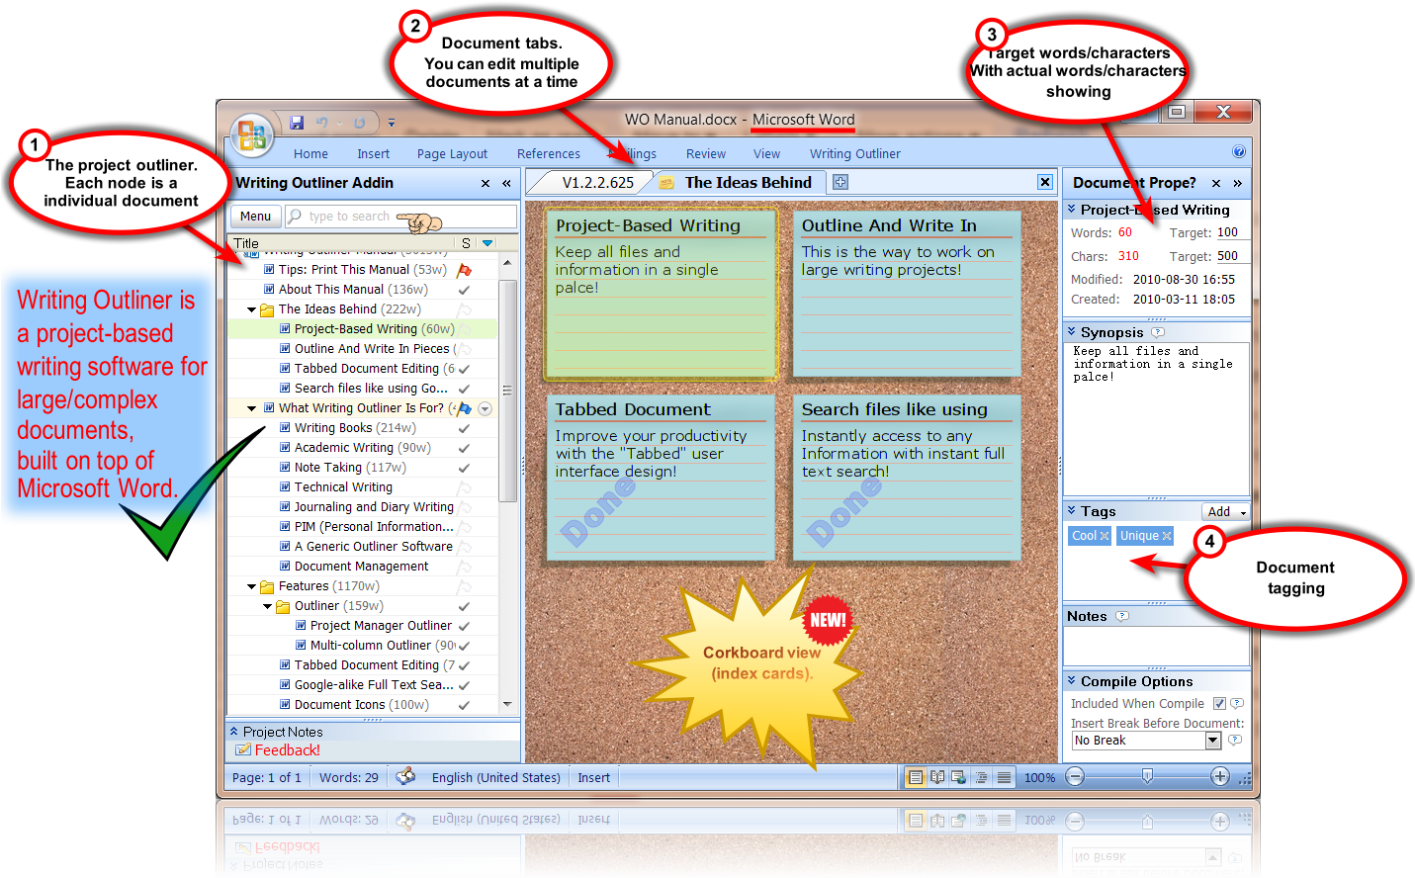Click the Zoom Out minus icon in status bar
The height and width of the screenshot is (878, 1415).
[x=1075, y=777]
